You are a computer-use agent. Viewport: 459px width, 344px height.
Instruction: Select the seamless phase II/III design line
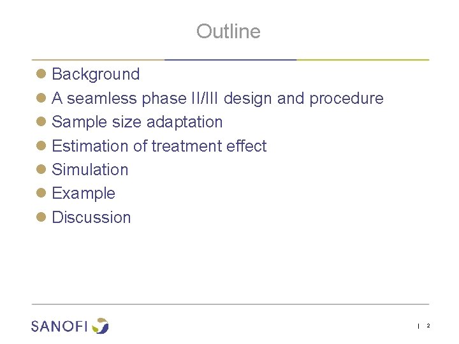(217, 99)
